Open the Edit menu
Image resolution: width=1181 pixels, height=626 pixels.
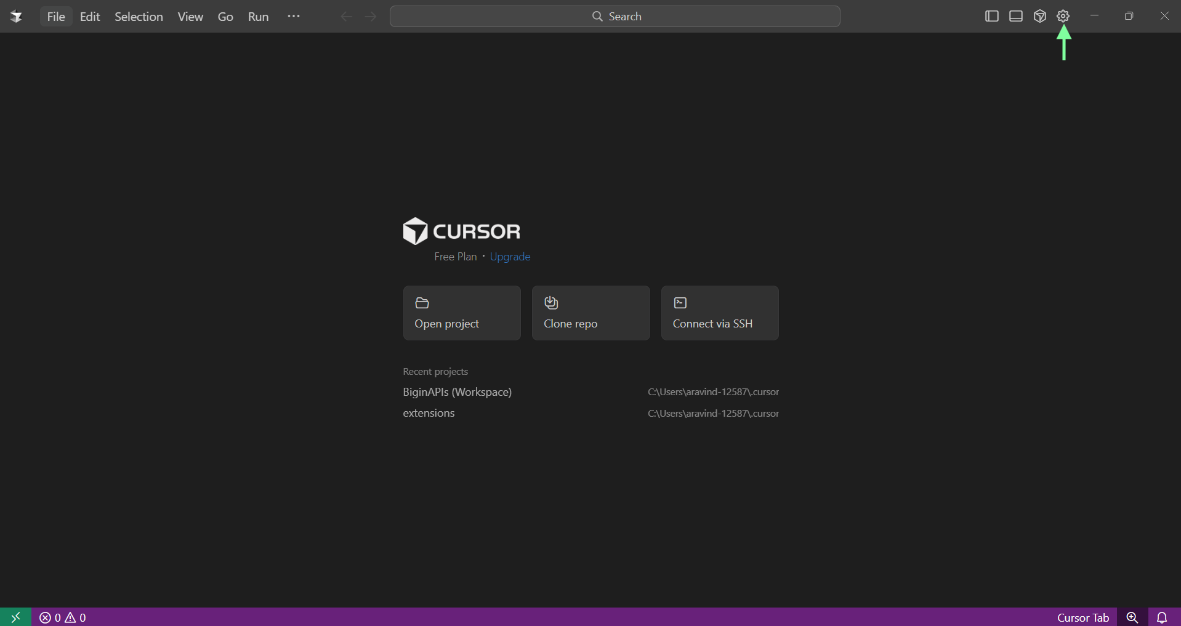pyautogui.click(x=90, y=17)
